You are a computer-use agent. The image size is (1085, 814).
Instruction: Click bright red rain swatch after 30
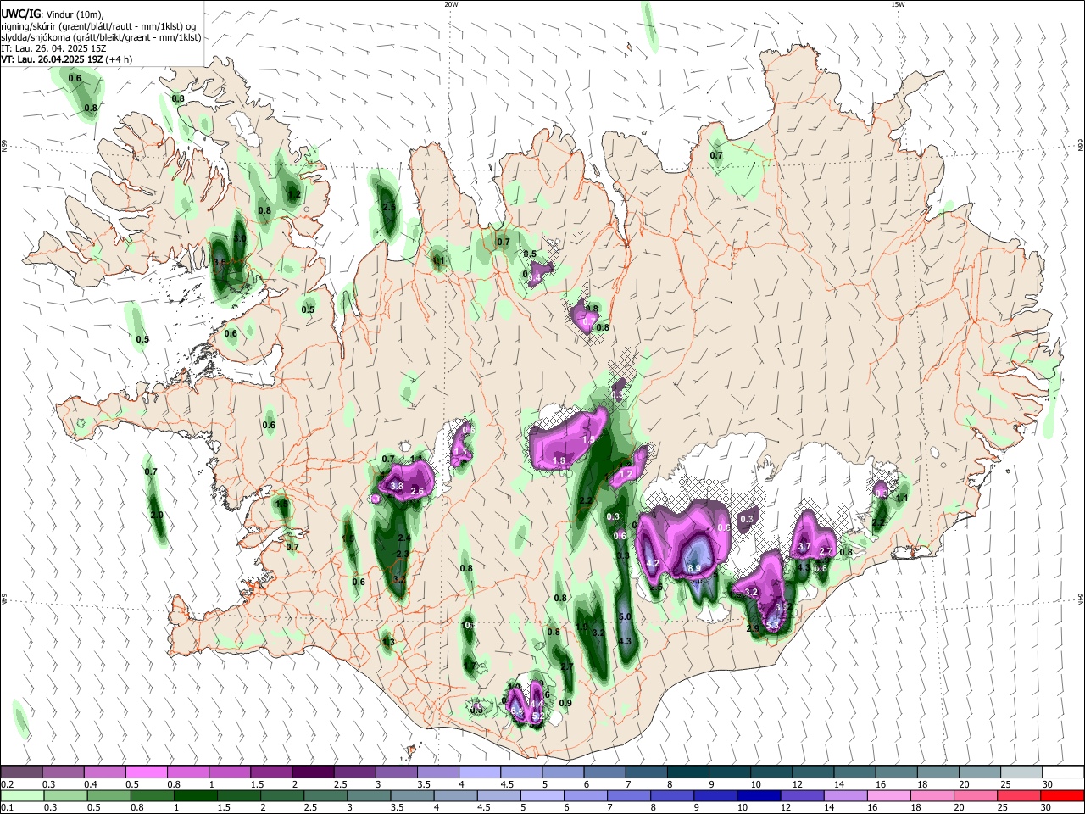click(1062, 795)
